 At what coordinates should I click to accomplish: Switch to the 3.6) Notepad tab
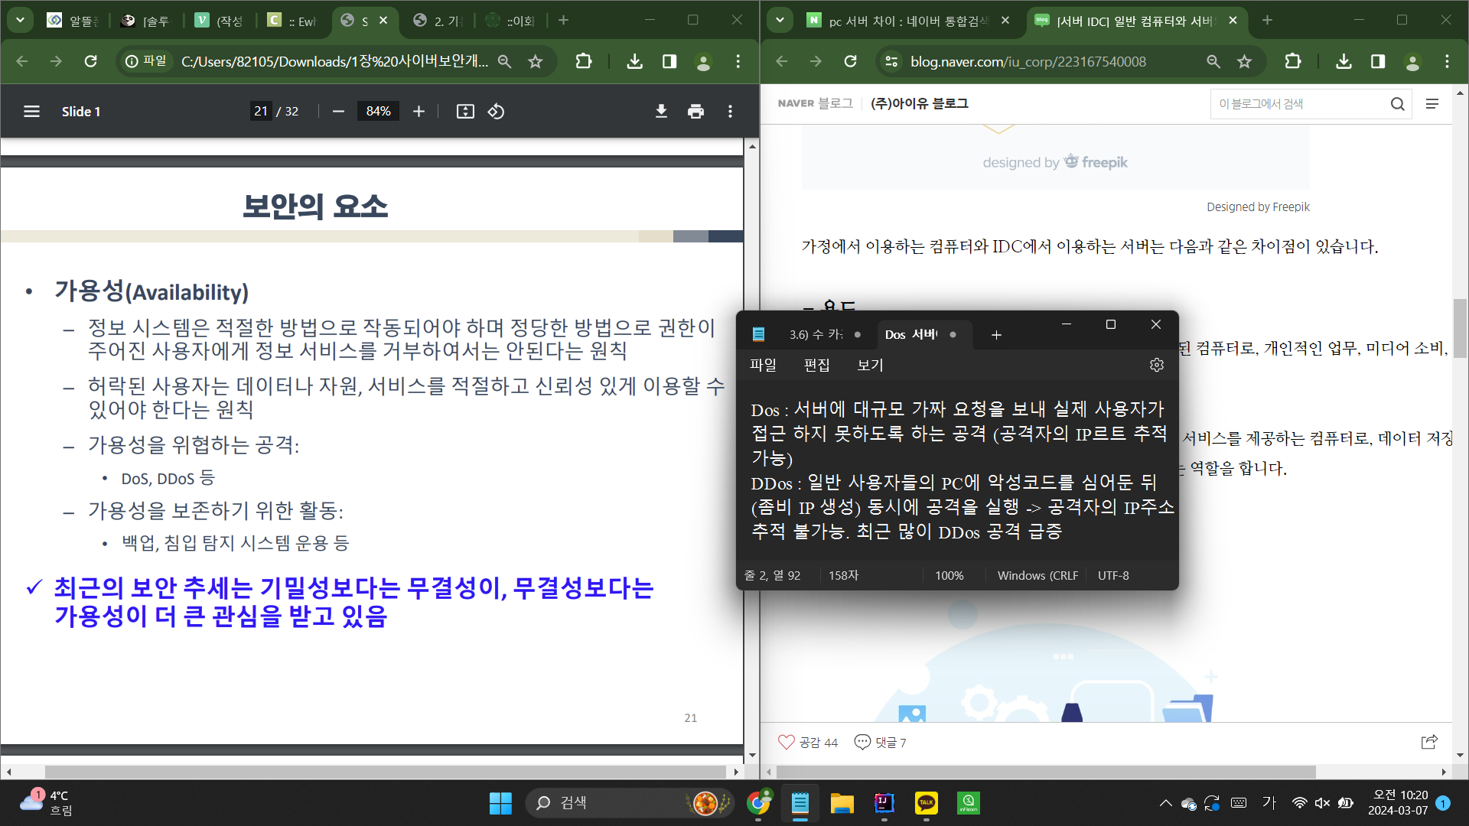point(816,334)
